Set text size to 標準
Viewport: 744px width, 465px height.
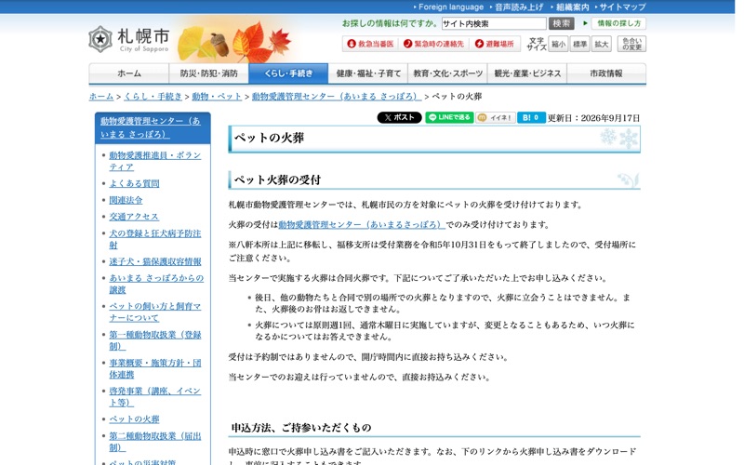click(579, 44)
